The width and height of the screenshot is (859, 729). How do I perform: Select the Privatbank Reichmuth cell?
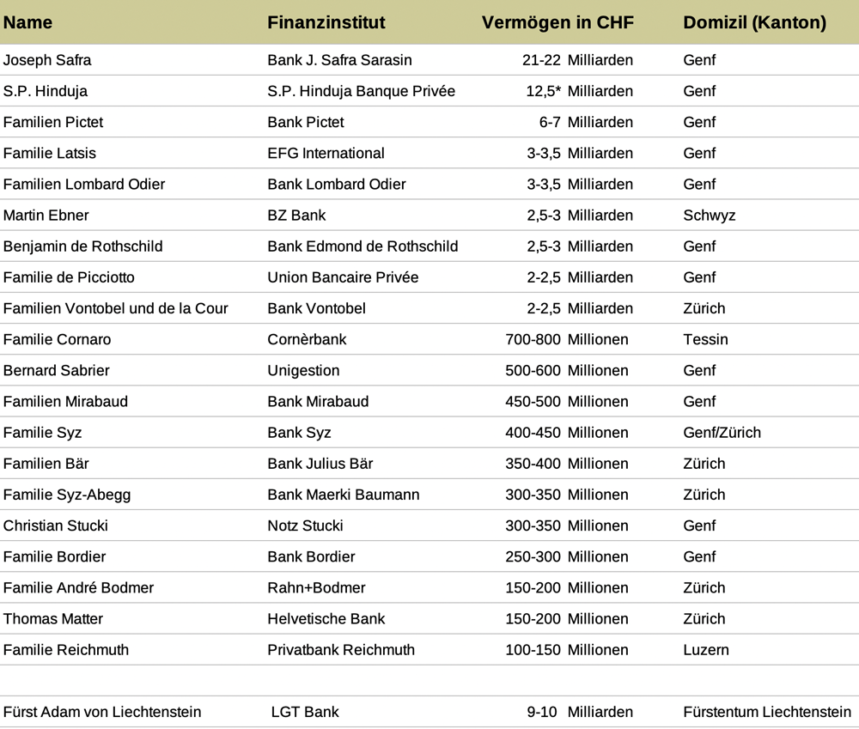pos(341,650)
